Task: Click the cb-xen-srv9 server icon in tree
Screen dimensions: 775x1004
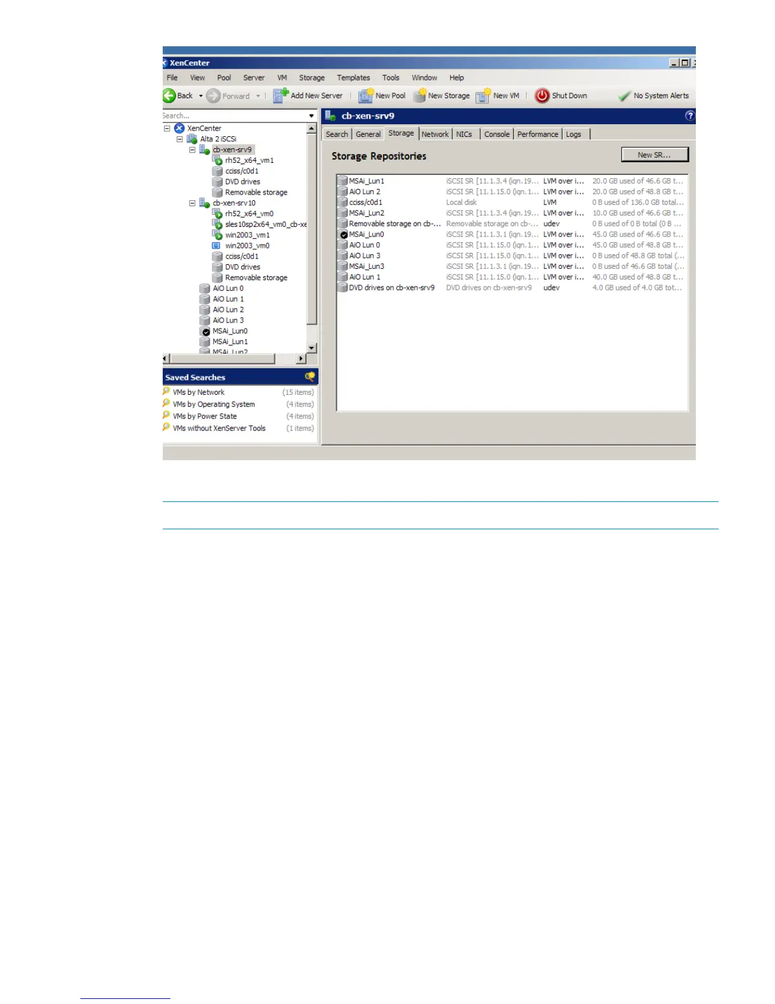Action: tap(205, 150)
